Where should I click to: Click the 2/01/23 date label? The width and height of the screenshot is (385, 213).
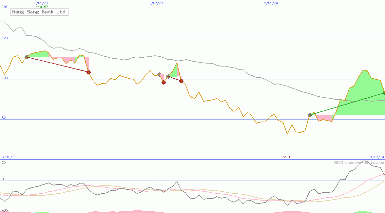click(x=41, y=3)
